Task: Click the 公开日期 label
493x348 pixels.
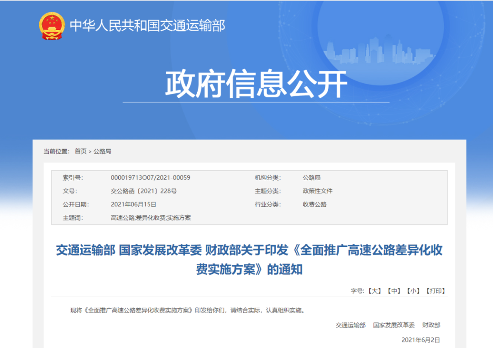Action: 76,204
